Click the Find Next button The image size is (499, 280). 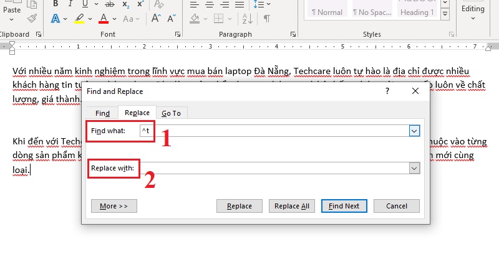[344, 206]
